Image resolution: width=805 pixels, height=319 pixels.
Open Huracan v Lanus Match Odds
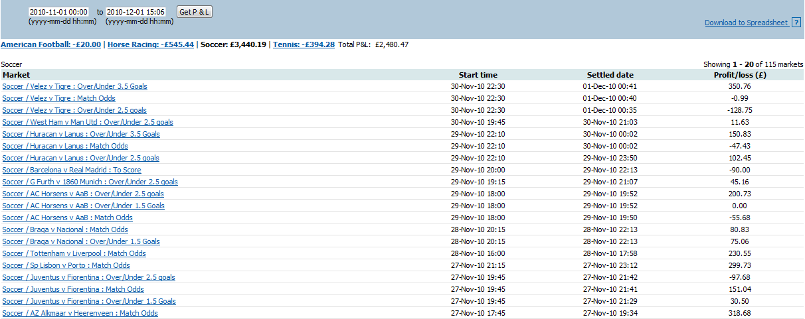[65, 146]
